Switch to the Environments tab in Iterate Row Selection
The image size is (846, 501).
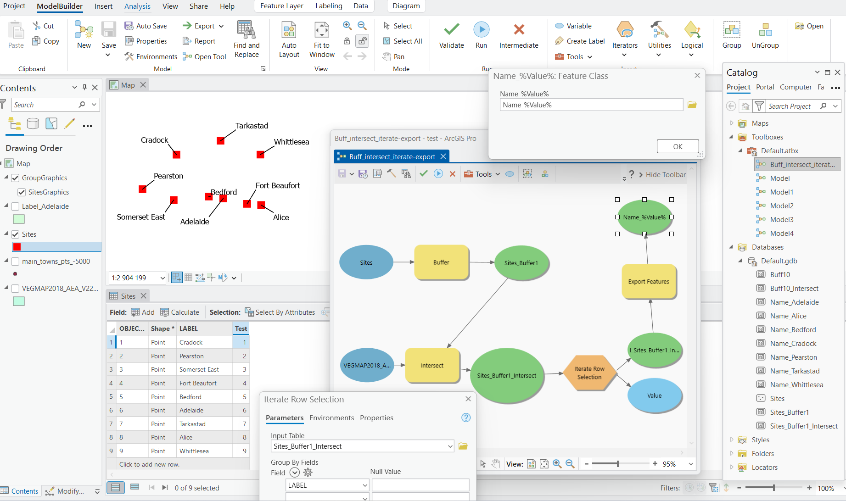331,417
